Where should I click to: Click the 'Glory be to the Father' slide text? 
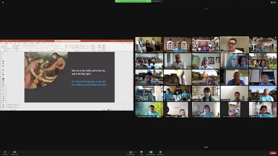click(x=89, y=72)
